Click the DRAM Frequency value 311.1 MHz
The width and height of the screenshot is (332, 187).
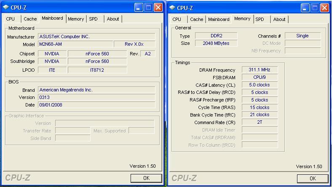260,70
